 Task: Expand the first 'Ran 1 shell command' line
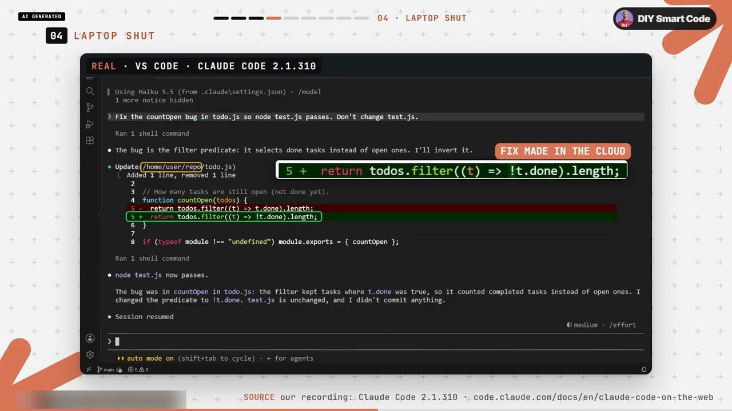[152, 134]
